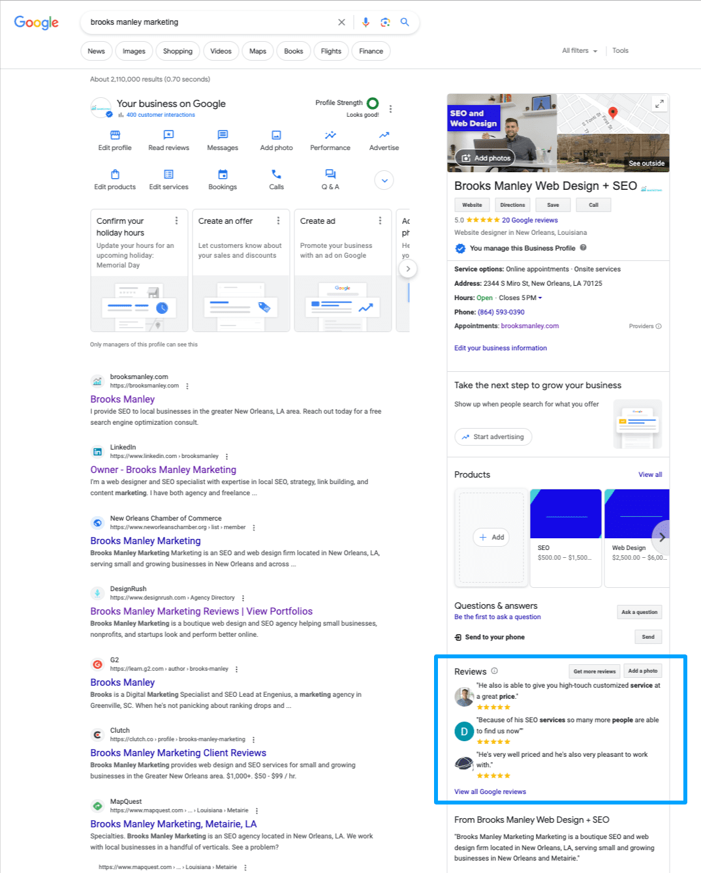701x873 pixels.
Task: Expand hours next to Closes 5 PM
Action: pos(540,298)
